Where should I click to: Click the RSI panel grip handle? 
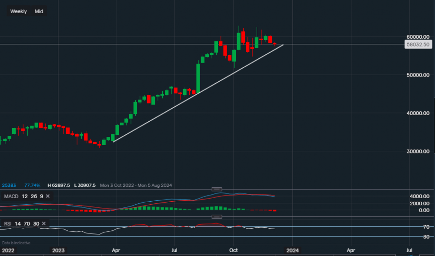[x=216, y=216]
